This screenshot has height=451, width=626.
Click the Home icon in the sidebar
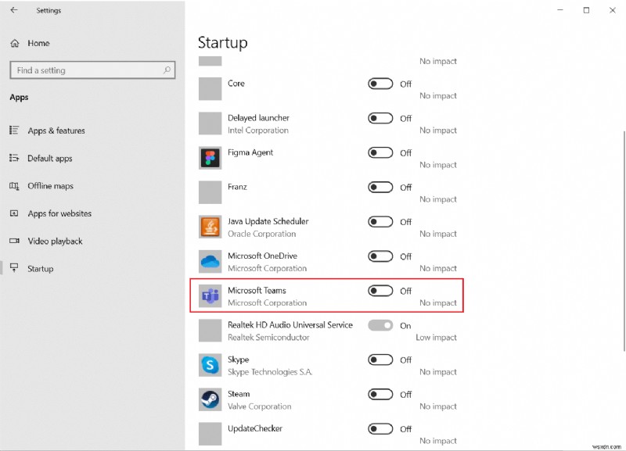(x=13, y=43)
